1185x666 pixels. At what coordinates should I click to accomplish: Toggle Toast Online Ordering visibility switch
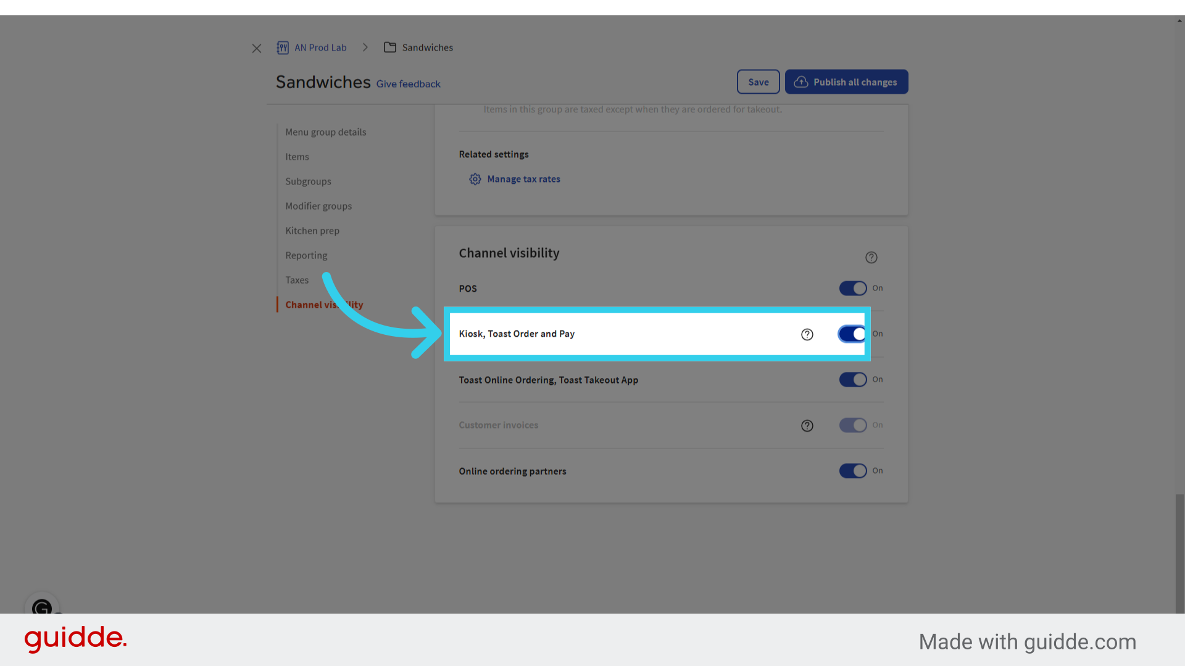pos(853,380)
